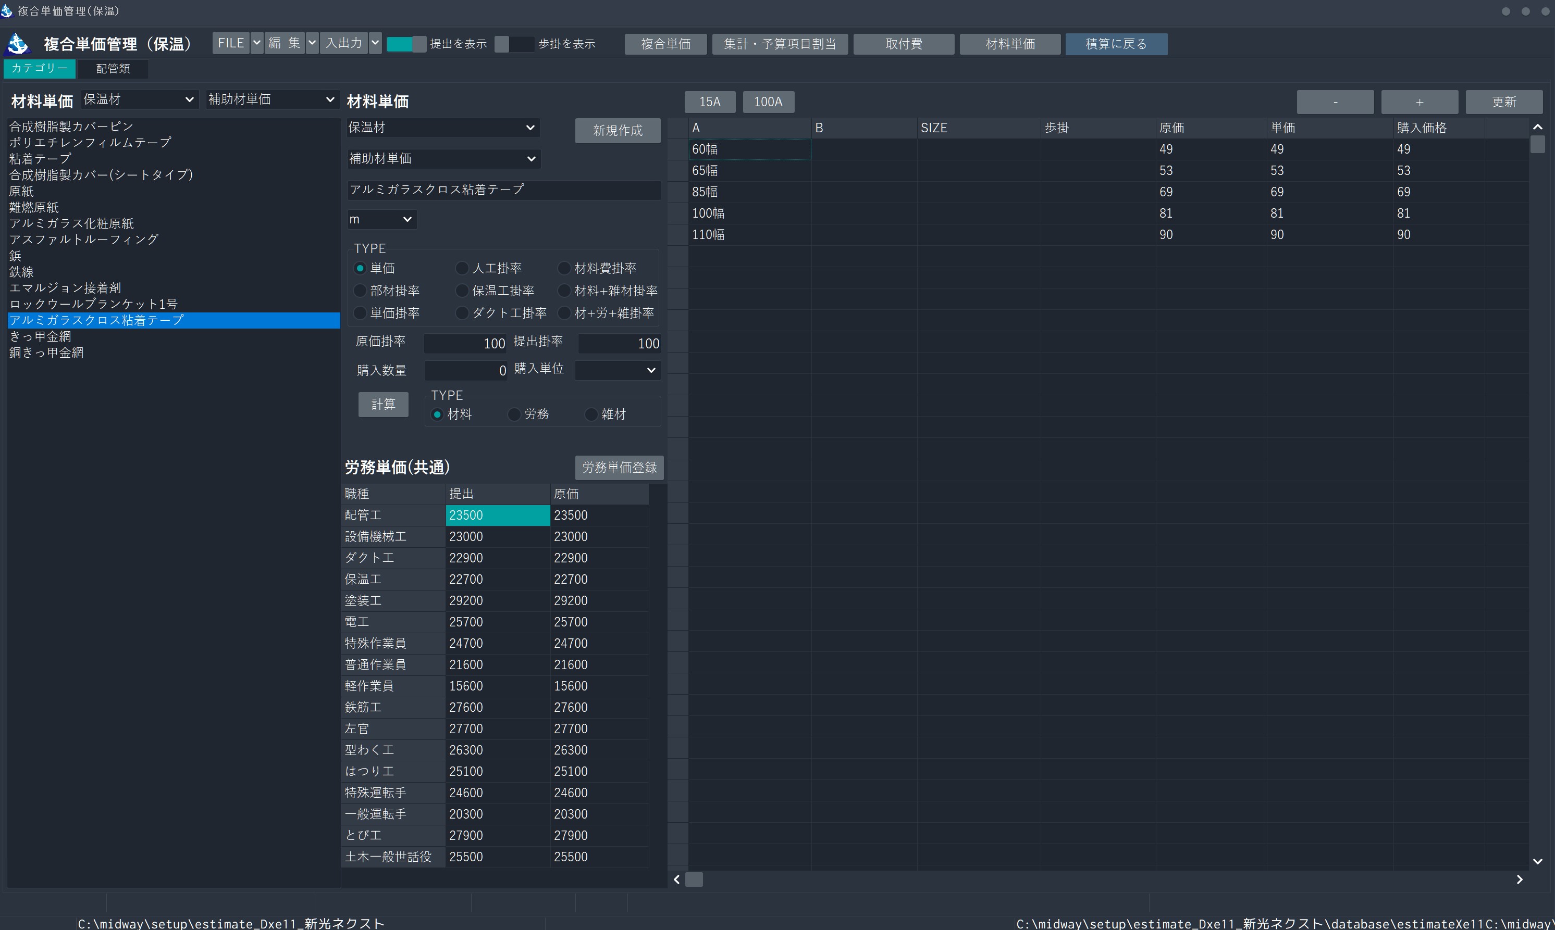
Task: Open the 編集 menu
Action: click(285, 43)
